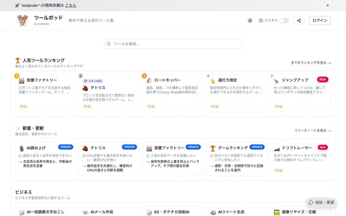Click the rocket icon in announcement banner
Screen dimensions: 346x216
(x=17, y=5)
